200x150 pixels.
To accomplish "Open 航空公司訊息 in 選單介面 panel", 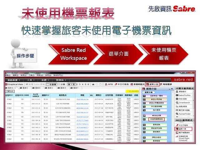I will pos(155,99).
